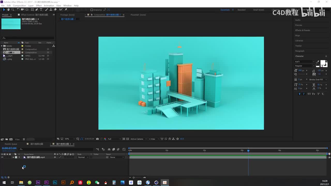The height and width of the screenshot is (186, 331).
Task: Expand the Solids folder in Project panel
Action: (2, 46)
